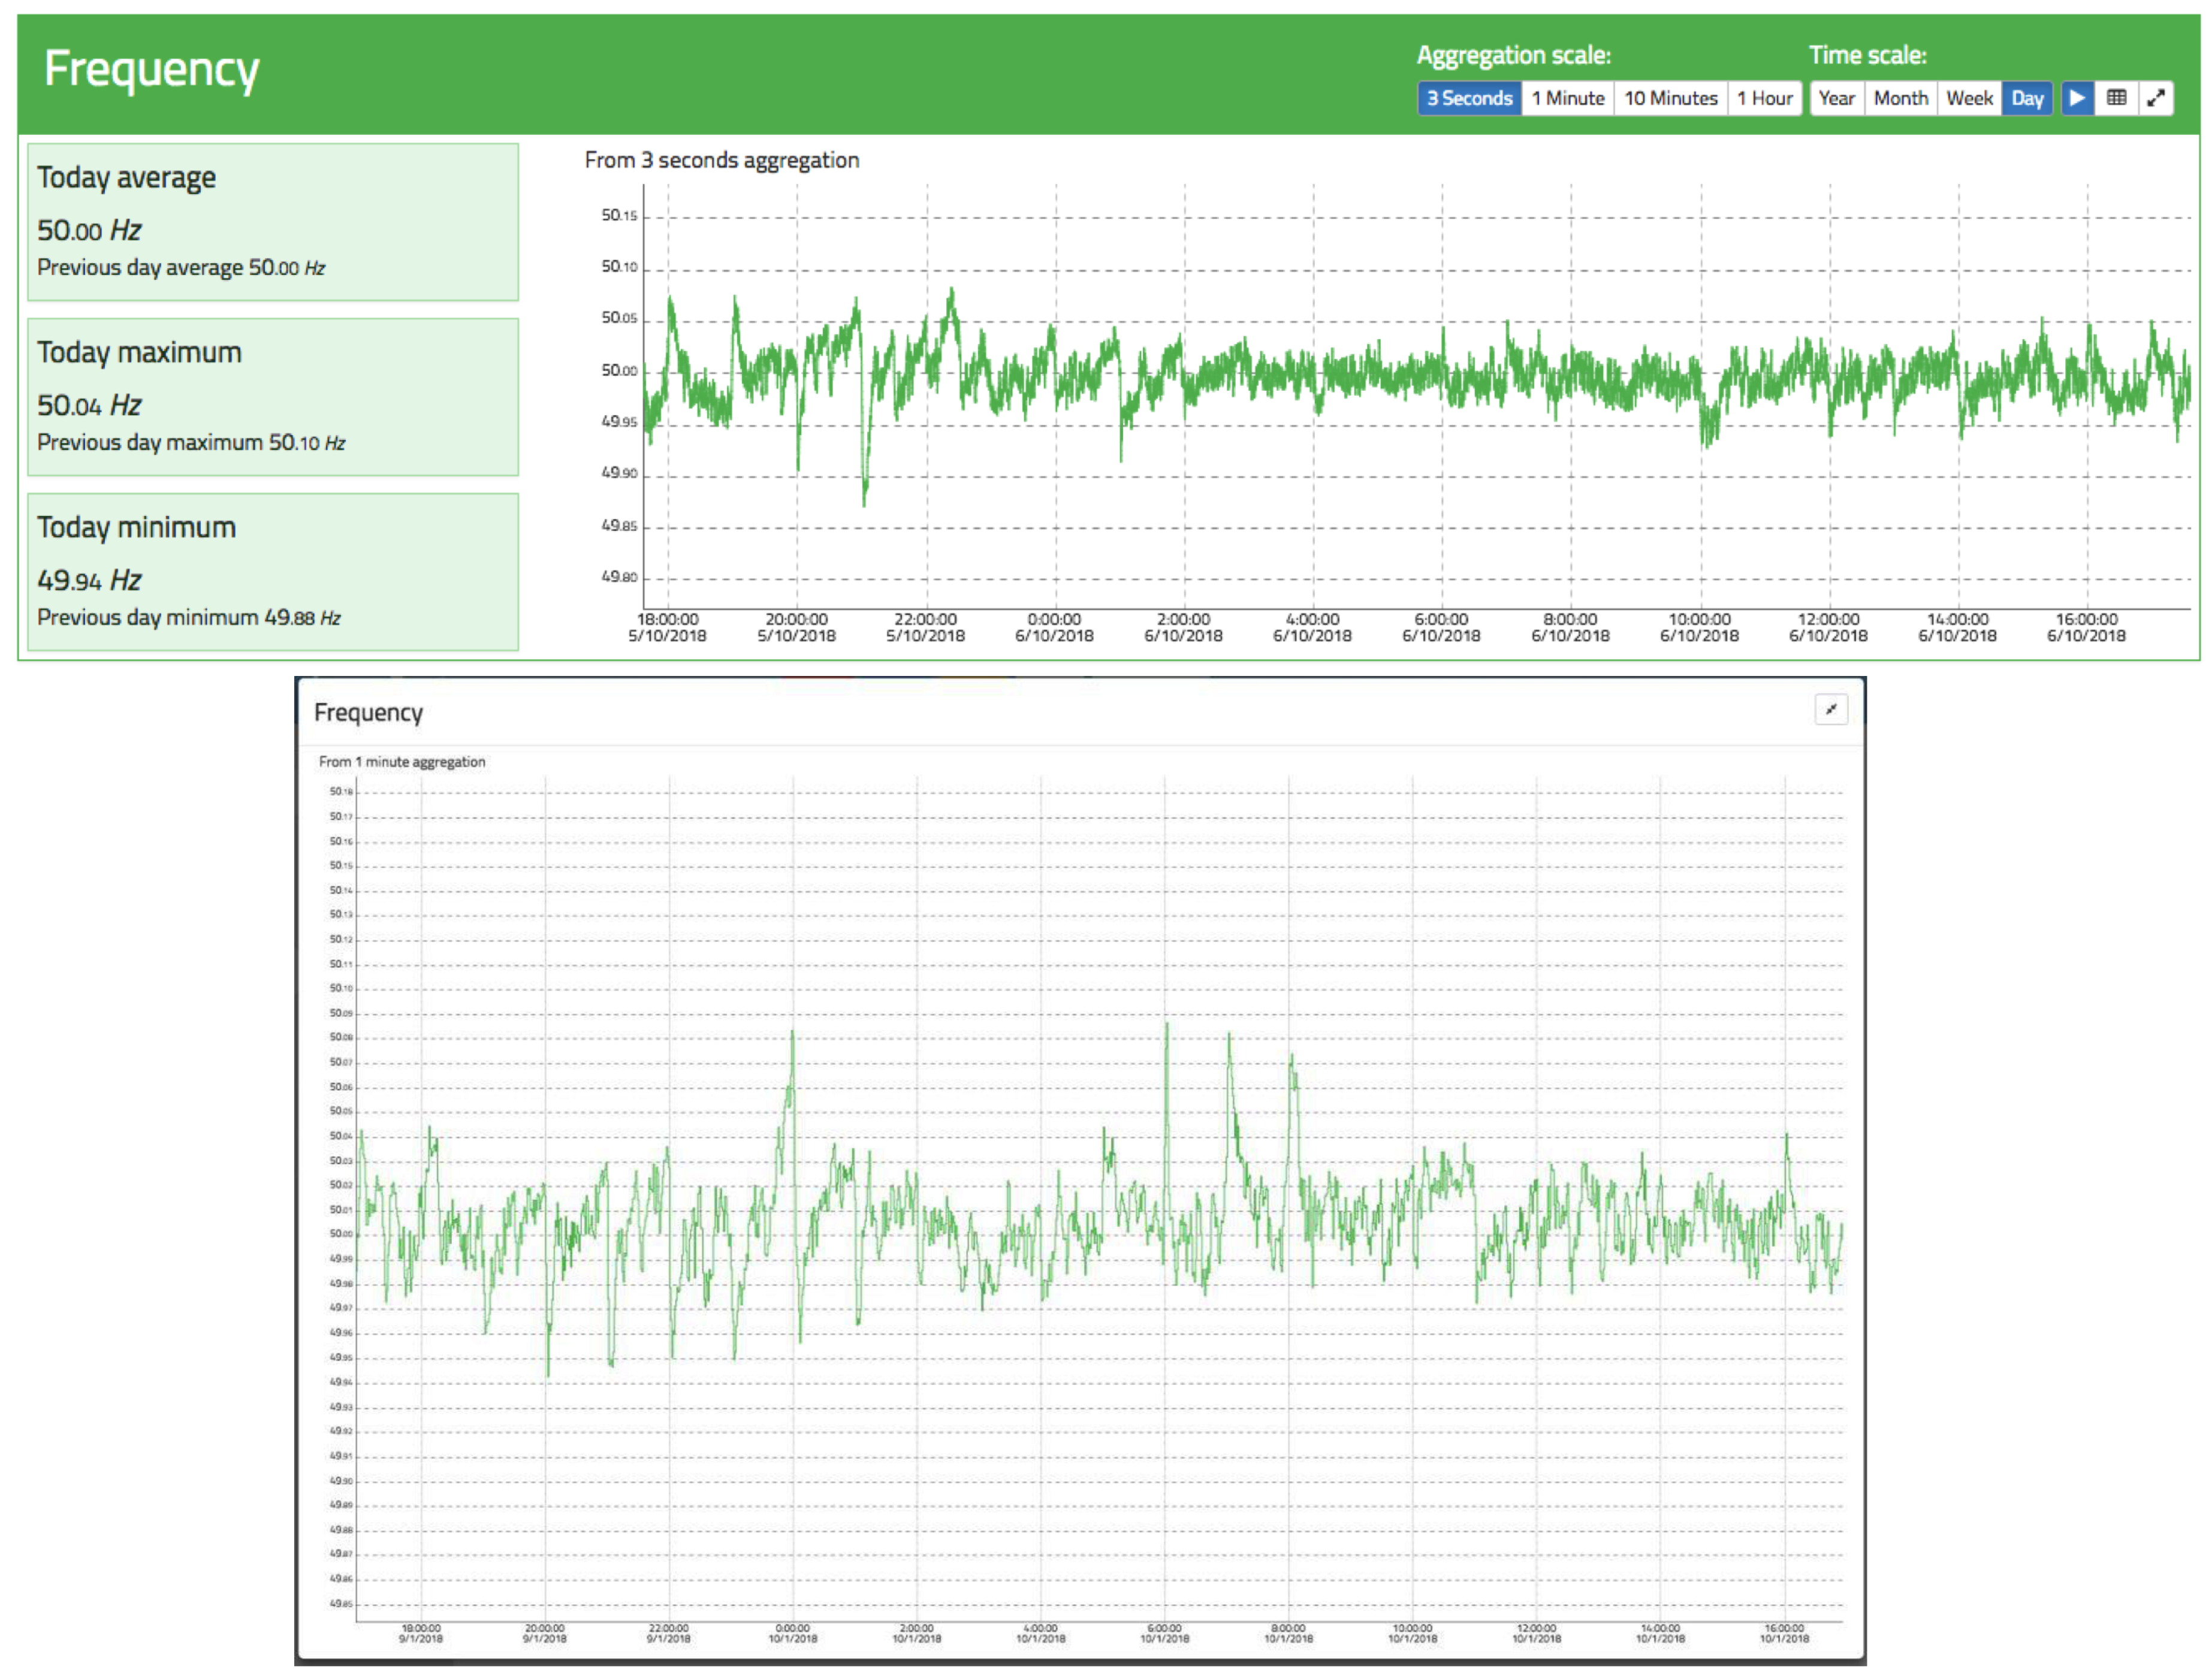Image resolution: width=2212 pixels, height=1678 pixels.
Task: Click the Frequency title of the lower panel
Action: pyautogui.click(x=368, y=712)
